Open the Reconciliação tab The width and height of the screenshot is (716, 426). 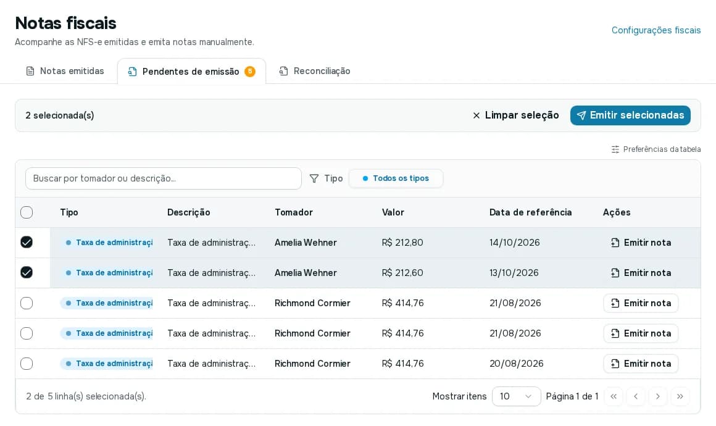tap(315, 71)
